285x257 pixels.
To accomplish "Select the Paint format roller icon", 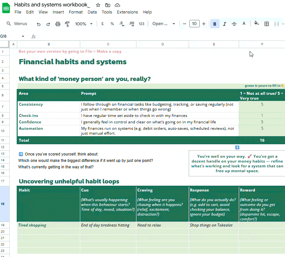I will (x=67, y=24).
